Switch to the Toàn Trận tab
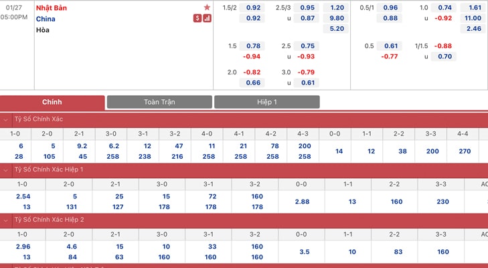 click(159, 102)
